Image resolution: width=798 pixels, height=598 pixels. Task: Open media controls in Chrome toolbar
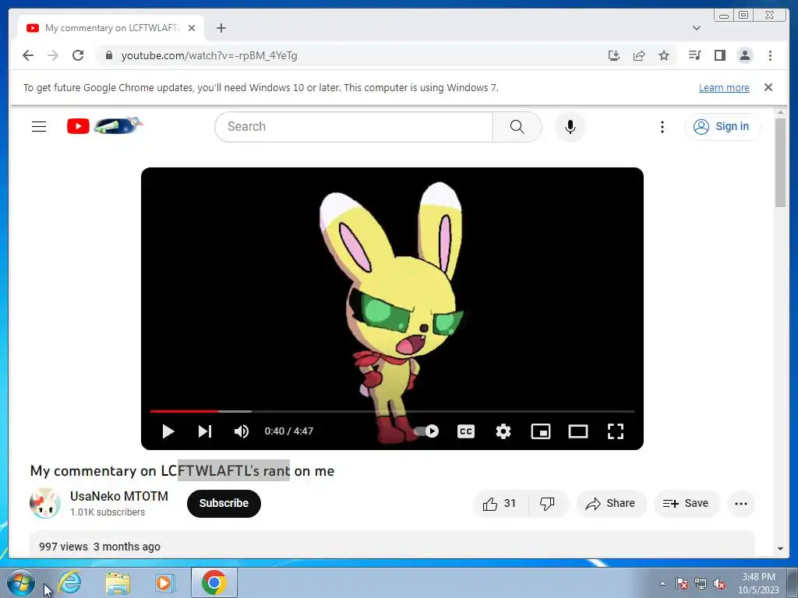click(x=694, y=55)
